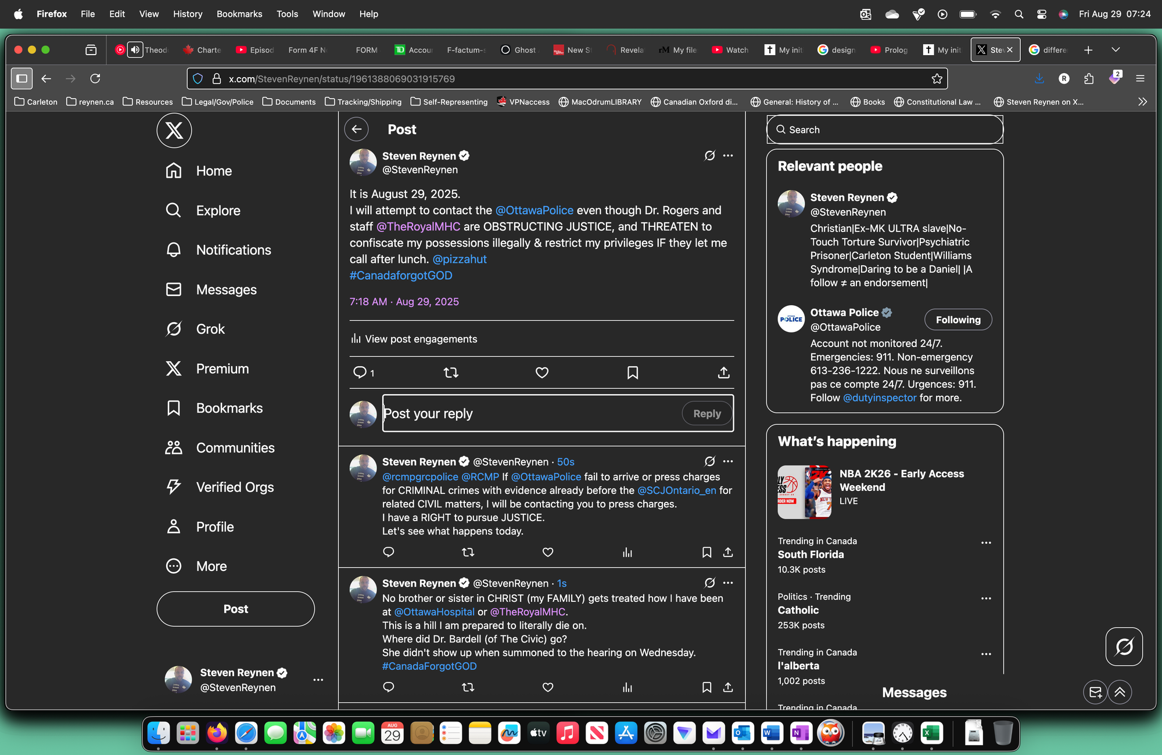Viewport: 1162px width, 755px height.
Task: Open Bookmarks in the sidebar
Action: click(x=214, y=407)
